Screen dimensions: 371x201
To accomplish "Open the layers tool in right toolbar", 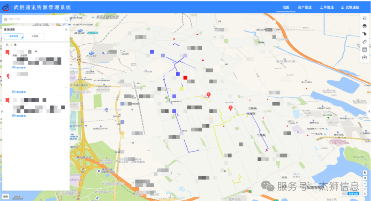I will [364, 26].
